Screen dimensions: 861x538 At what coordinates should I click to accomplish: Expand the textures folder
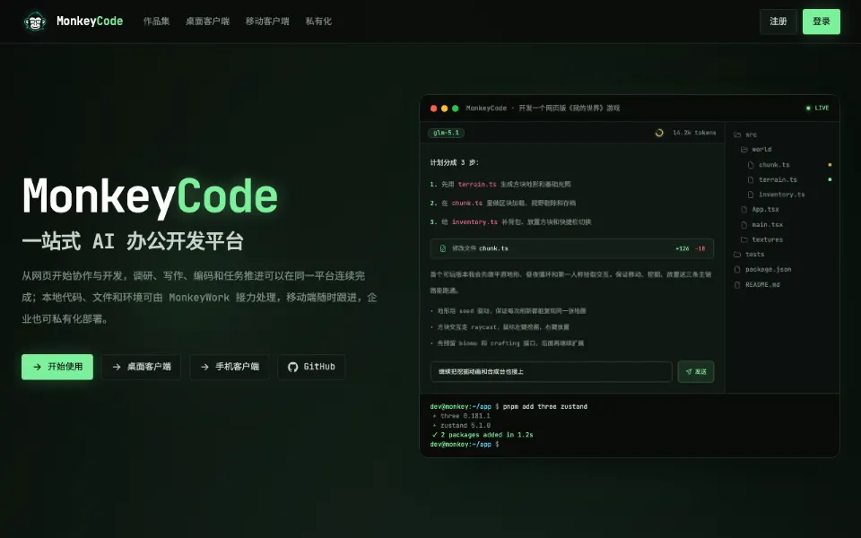tap(761, 239)
